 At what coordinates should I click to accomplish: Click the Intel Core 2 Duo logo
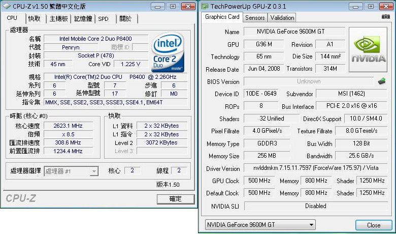point(168,52)
